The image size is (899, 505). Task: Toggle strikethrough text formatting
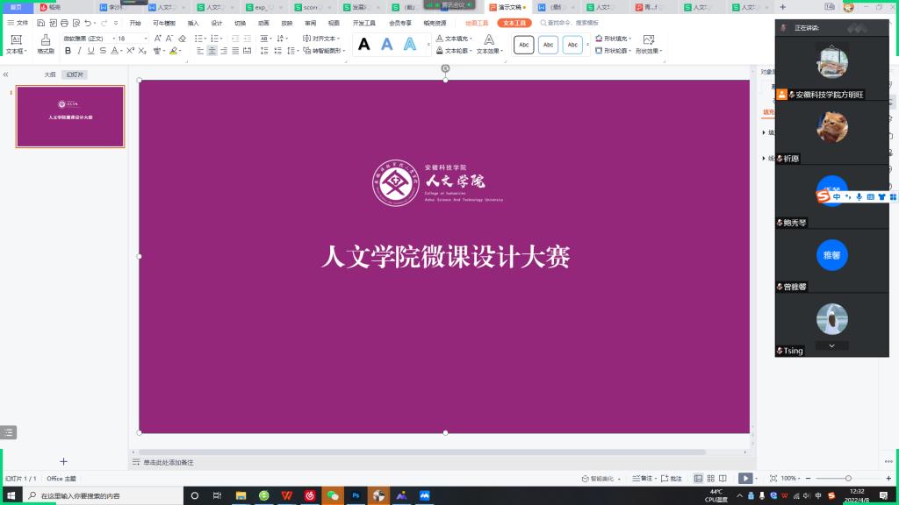(x=103, y=51)
